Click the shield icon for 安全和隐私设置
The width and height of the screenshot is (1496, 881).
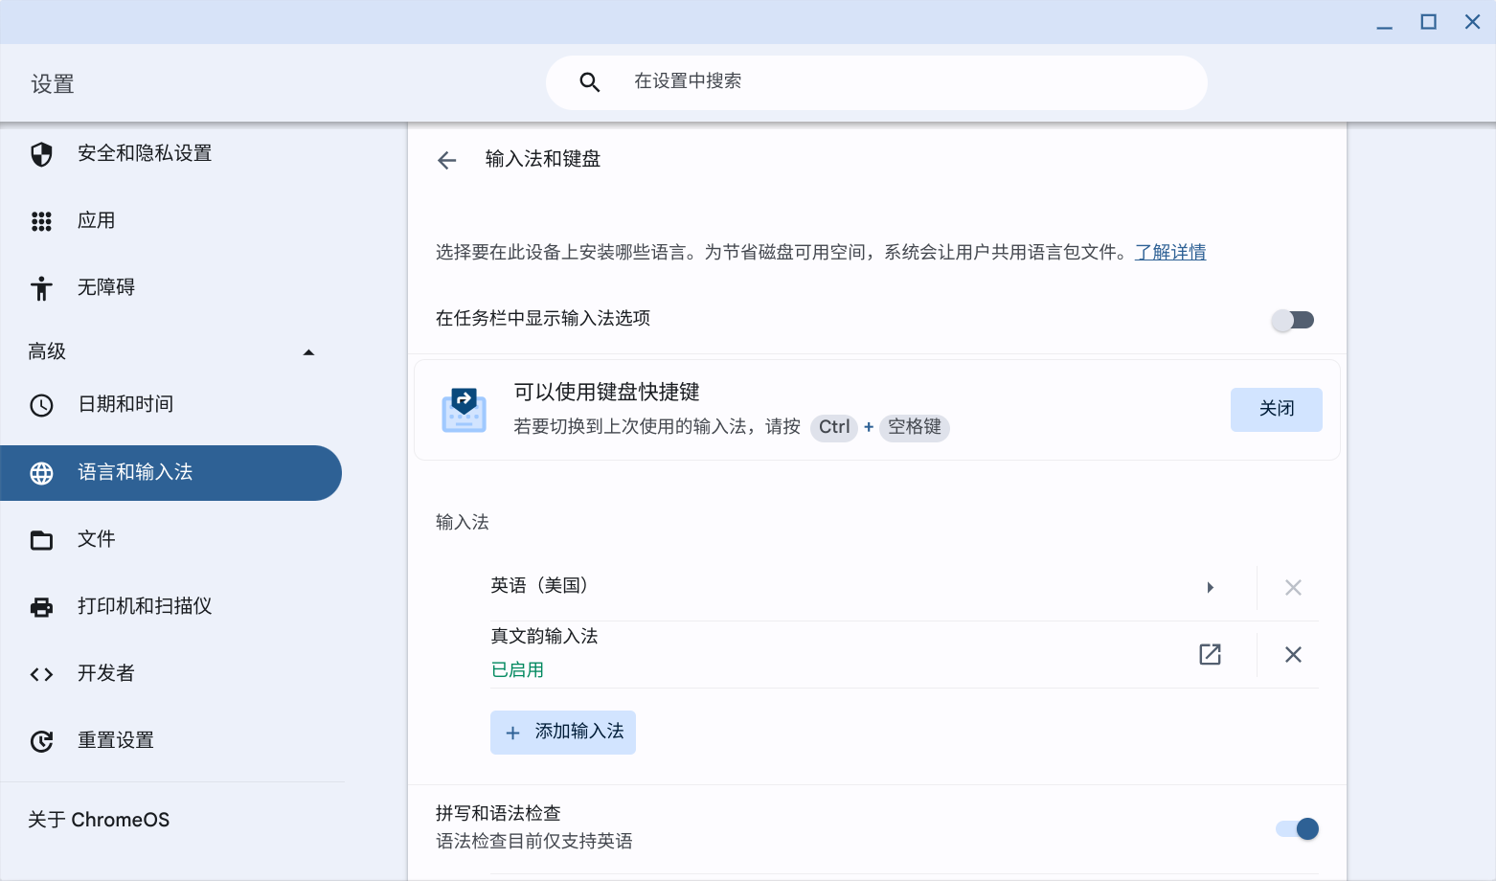click(x=41, y=154)
